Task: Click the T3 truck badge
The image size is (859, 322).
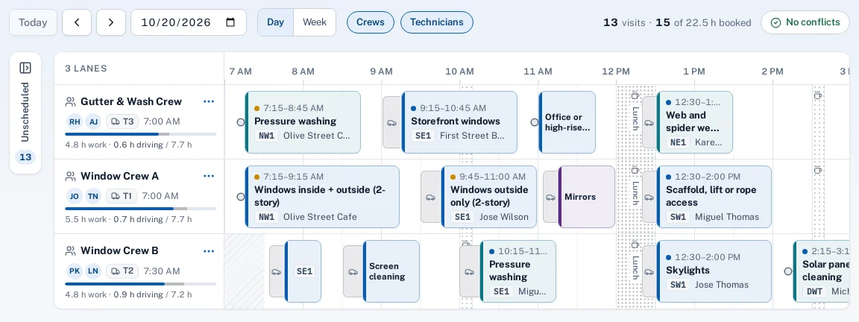Action: coord(122,121)
